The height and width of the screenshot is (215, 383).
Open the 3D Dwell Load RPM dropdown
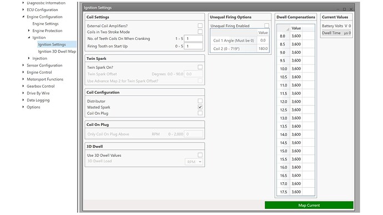[x=194, y=162]
